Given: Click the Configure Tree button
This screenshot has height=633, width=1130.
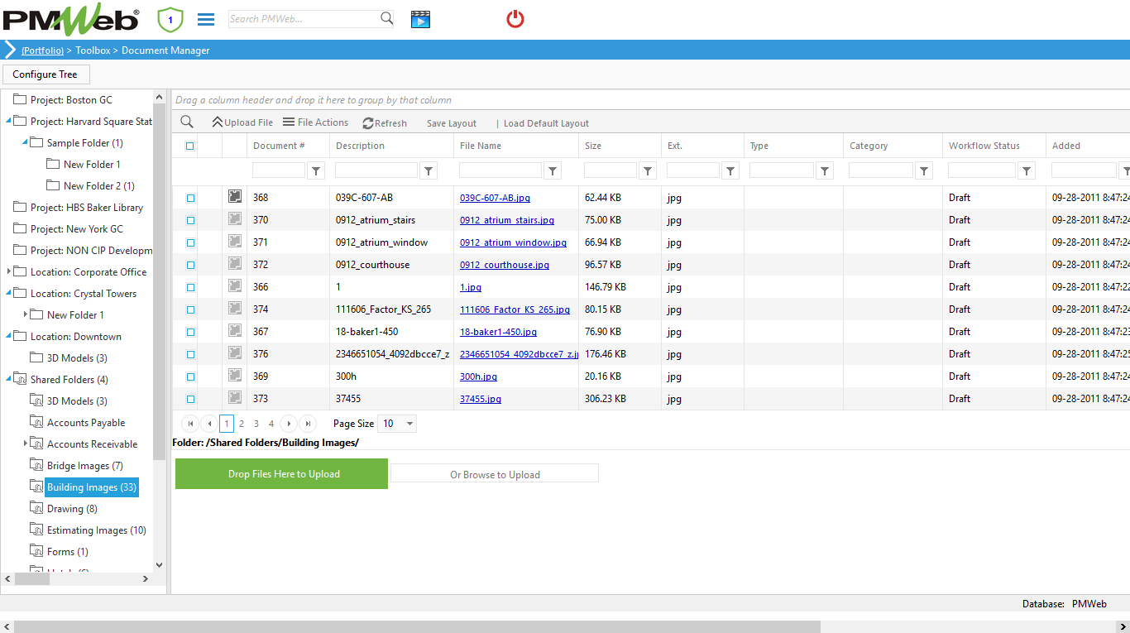Looking at the screenshot, I should pos(45,74).
